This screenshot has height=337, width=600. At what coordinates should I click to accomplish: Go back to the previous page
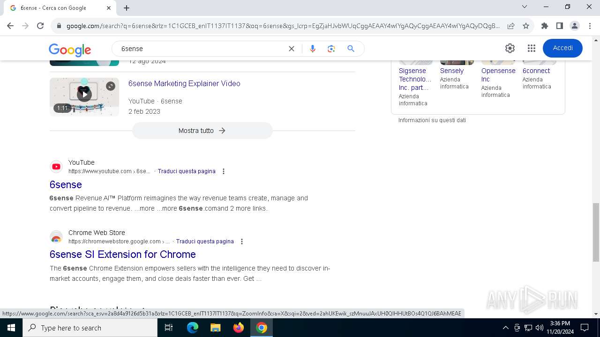(10, 26)
